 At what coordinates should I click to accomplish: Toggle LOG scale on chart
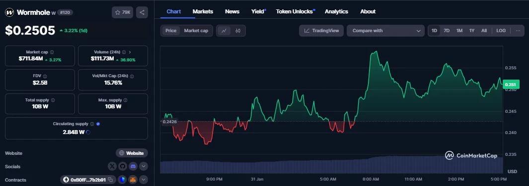(501, 31)
